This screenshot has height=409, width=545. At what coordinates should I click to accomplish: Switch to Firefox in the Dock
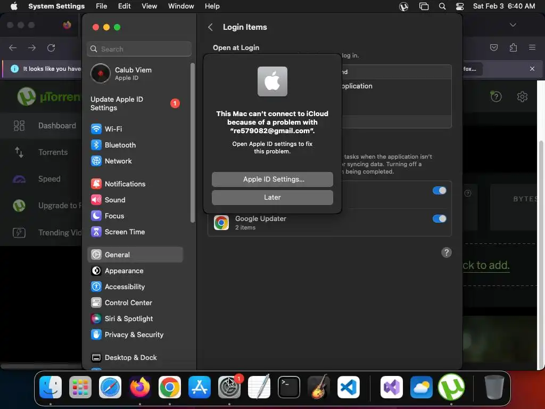click(x=140, y=387)
